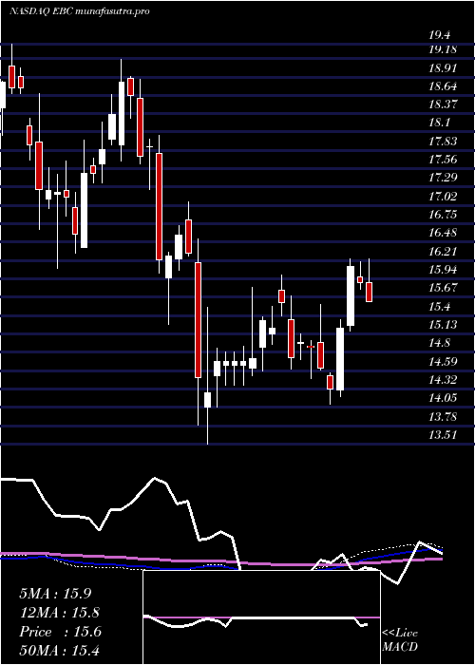Click the 15.94 price axis label
This screenshot has height=665, width=475.
tap(443, 269)
